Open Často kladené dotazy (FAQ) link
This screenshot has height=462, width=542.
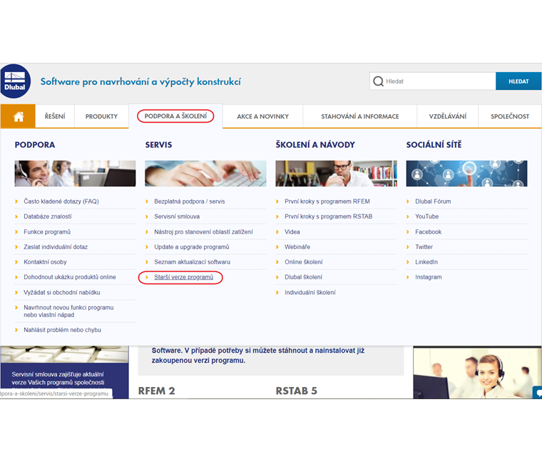click(x=61, y=201)
